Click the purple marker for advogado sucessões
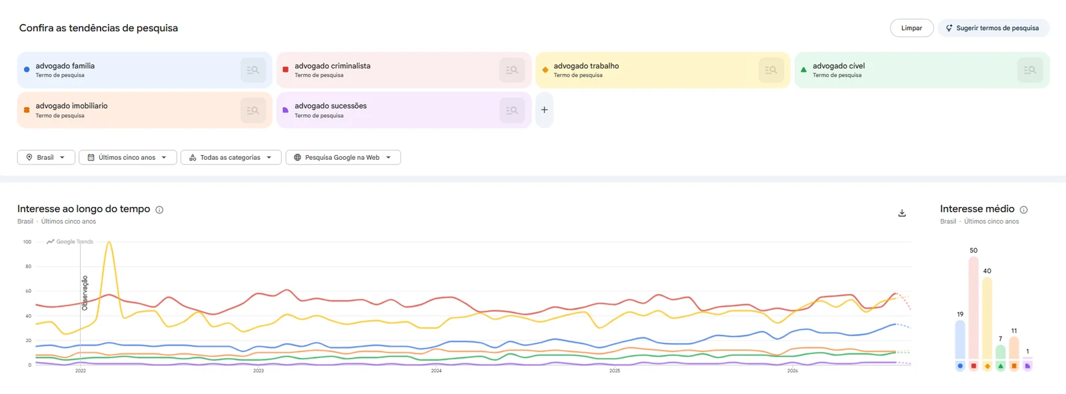Viewport: 1066px width, 394px height. 286,110
